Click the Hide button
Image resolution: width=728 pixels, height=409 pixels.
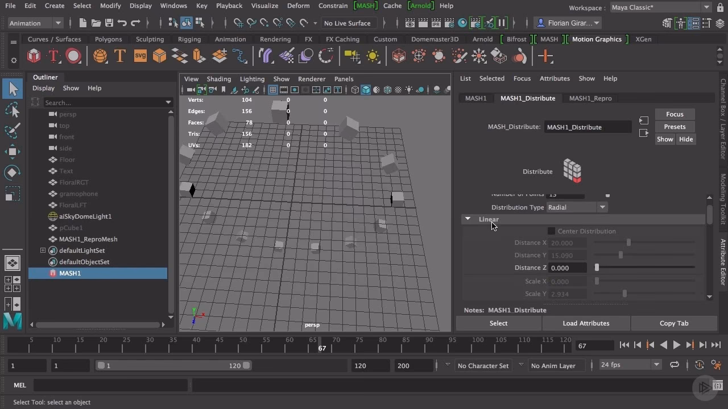click(686, 139)
